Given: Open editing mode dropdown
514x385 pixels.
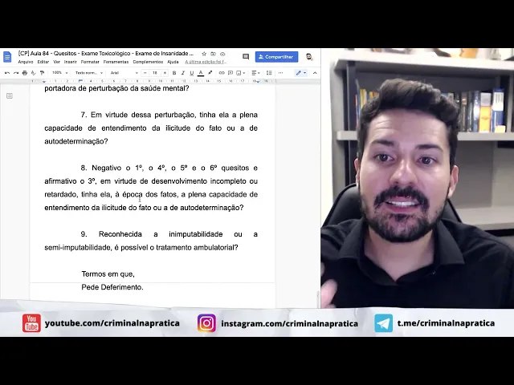Looking at the screenshot, I should [301, 73].
